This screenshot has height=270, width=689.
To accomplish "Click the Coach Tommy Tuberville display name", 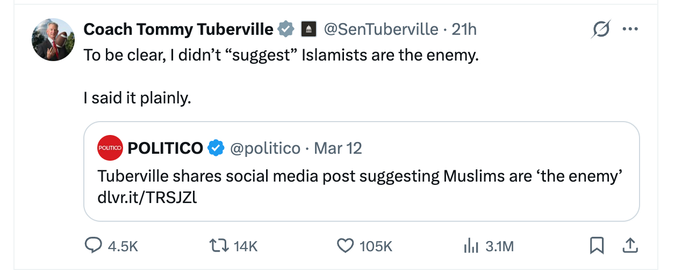I will [x=178, y=29].
